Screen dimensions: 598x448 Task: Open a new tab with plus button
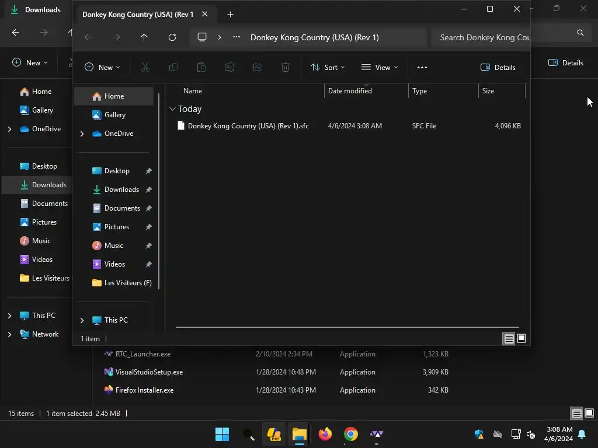(230, 15)
